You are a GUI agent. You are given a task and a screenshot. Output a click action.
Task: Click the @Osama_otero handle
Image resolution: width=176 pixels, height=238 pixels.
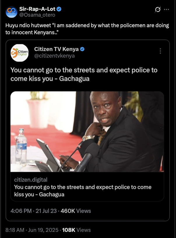pyautogui.click(x=37, y=15)
